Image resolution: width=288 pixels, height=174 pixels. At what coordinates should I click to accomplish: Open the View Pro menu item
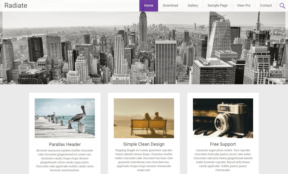coord(244,6)
